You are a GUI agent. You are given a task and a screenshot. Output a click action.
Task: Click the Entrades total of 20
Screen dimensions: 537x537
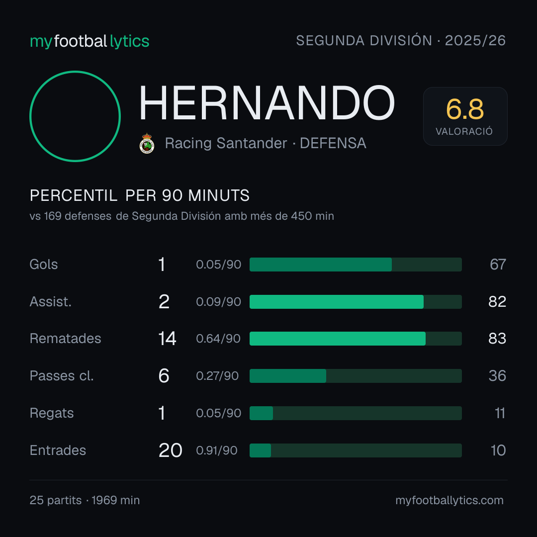(170, 450)
